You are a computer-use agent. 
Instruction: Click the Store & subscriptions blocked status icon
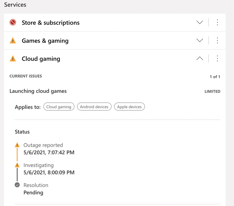(x=13, y=23)
